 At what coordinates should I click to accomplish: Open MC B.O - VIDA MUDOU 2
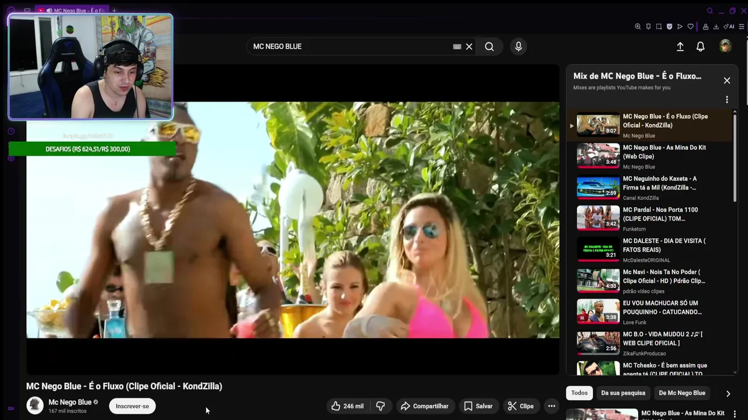click(x=649, y=343)
